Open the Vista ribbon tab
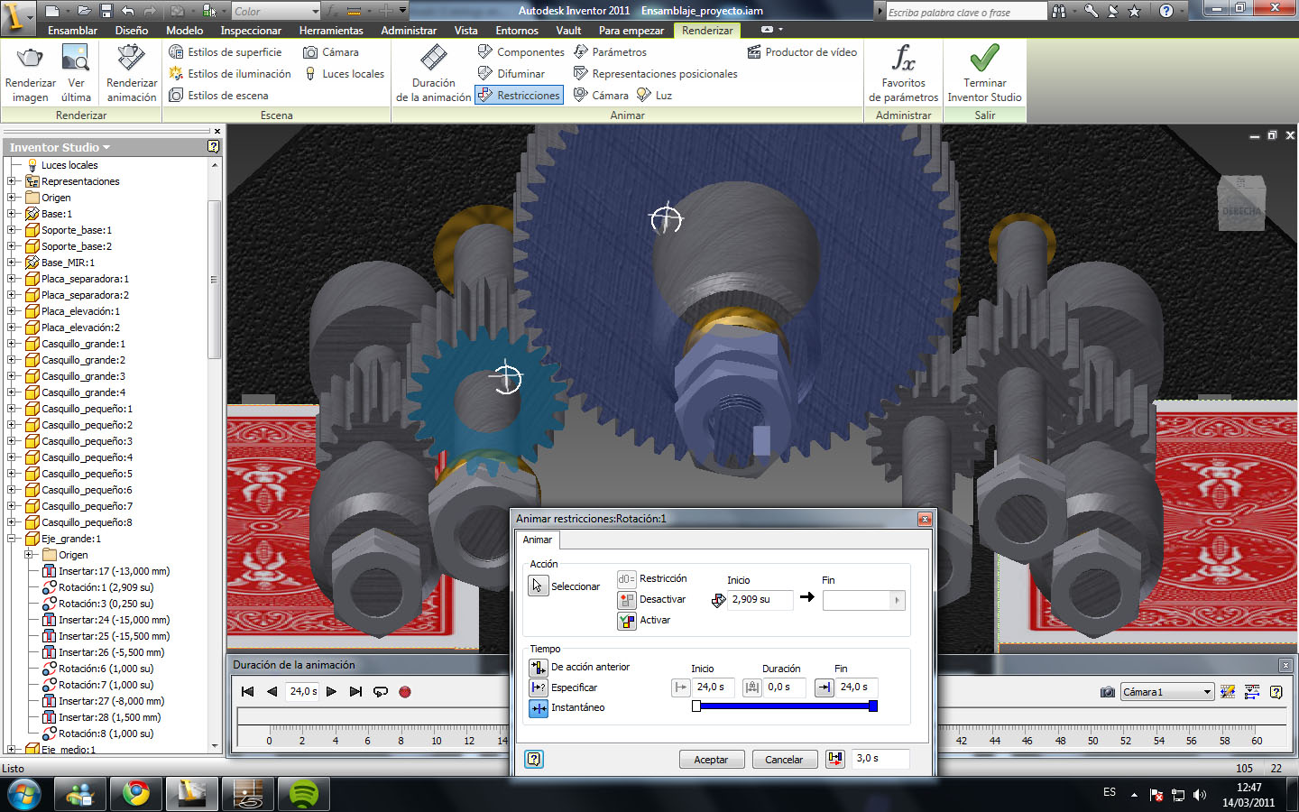The image size is (1299, 812). pos(466,31)
